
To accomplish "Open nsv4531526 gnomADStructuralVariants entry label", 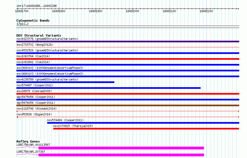I will click(47, 50).
